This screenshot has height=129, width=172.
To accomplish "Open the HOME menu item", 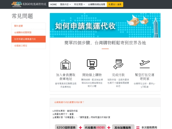I will (54, 4).
